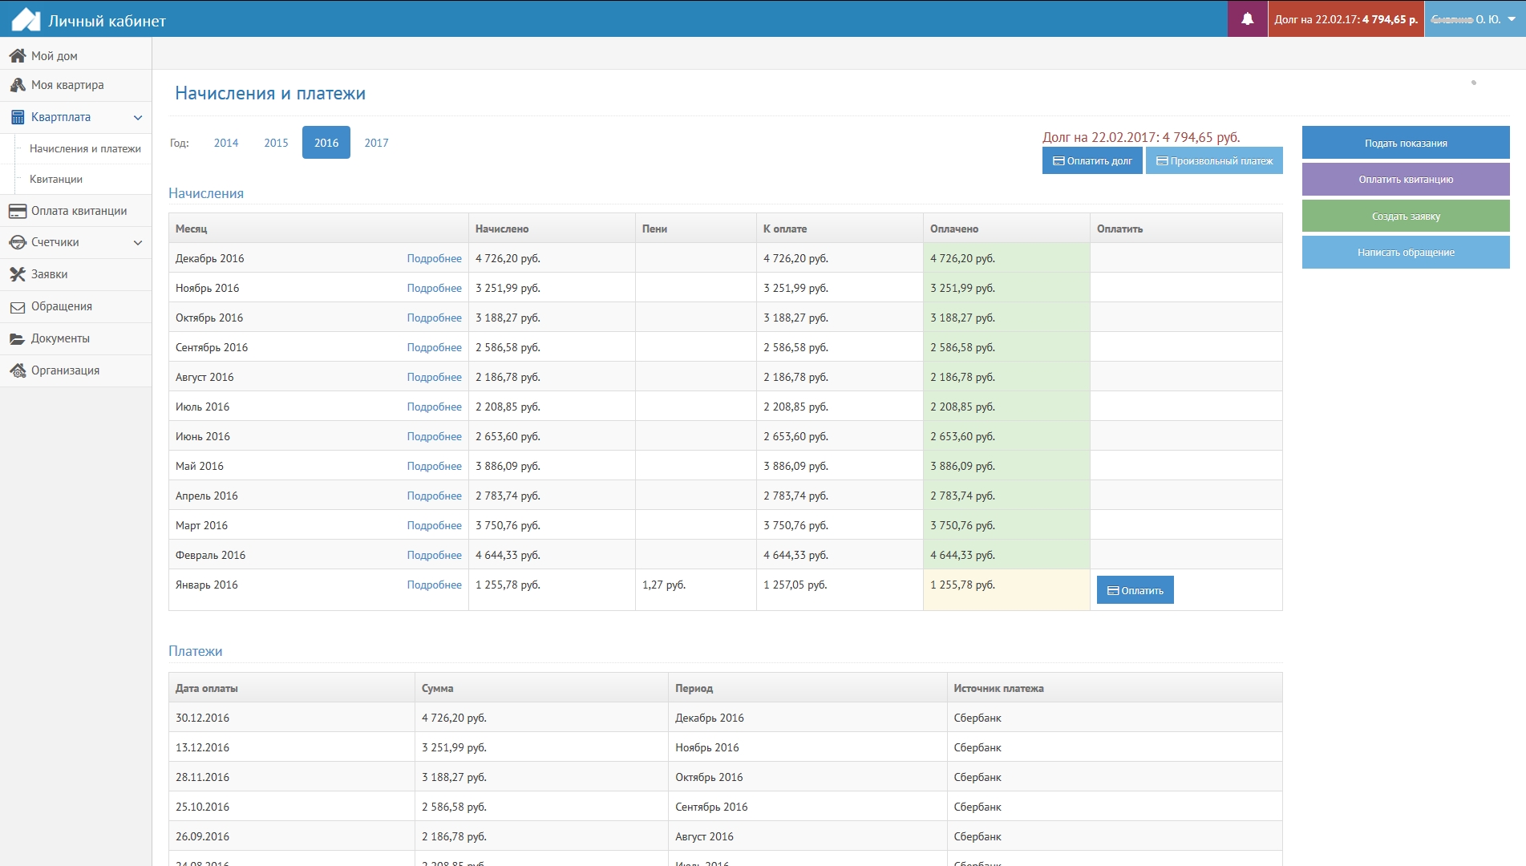
Task: Open Квитанции submenu item
Action: click(x=56, y=180)
